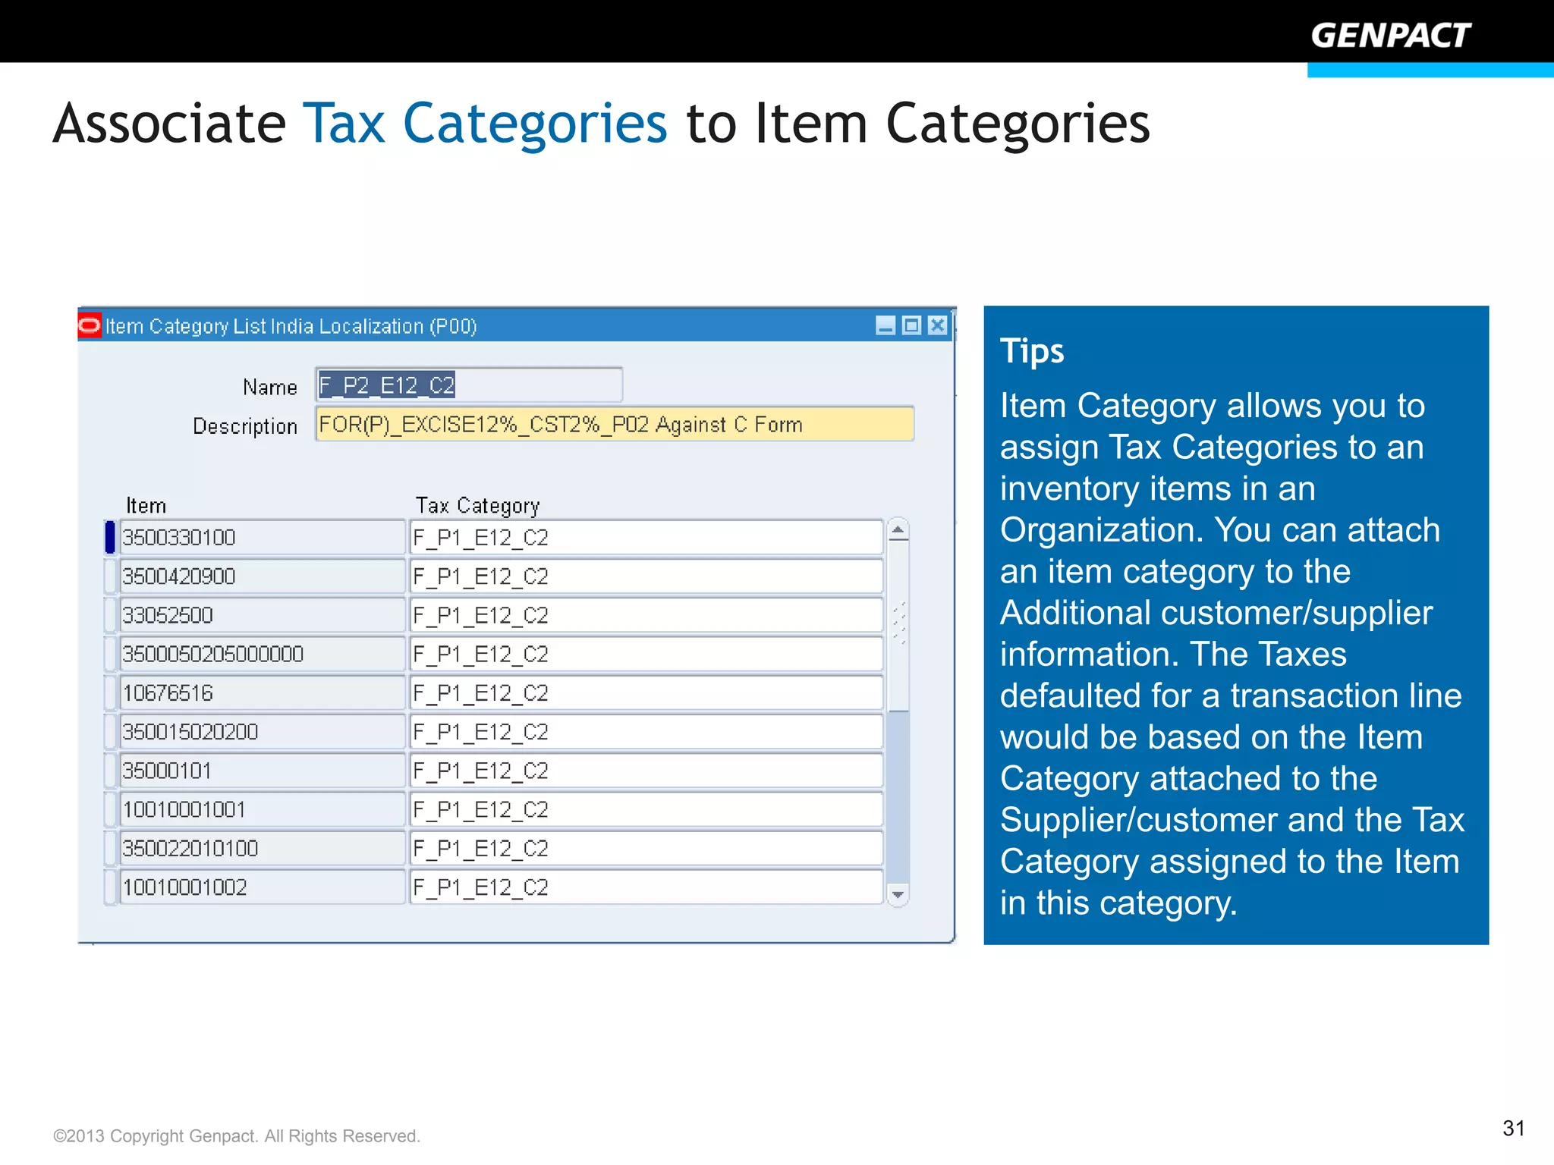Maximize the Item Category List window

click(911, 326)
